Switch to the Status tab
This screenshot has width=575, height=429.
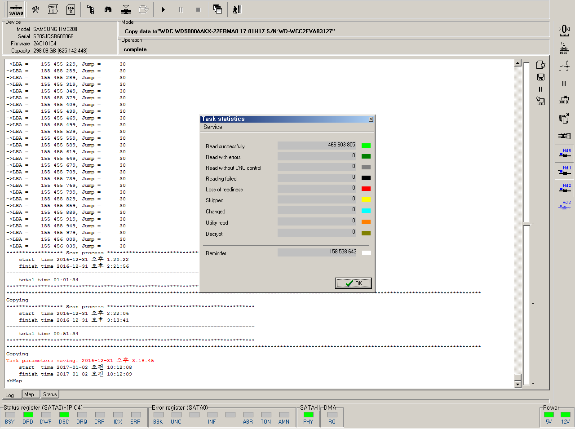(50, 394)
